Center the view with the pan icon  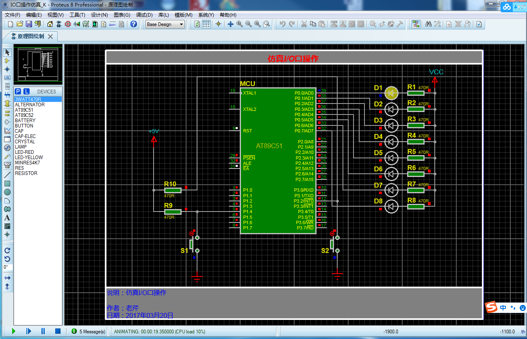(x=230, y=24)
